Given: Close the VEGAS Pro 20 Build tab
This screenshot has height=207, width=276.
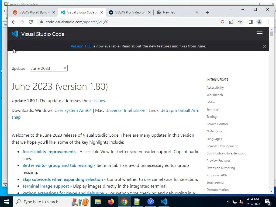Looking at the screenshot, I should (54, 12).
